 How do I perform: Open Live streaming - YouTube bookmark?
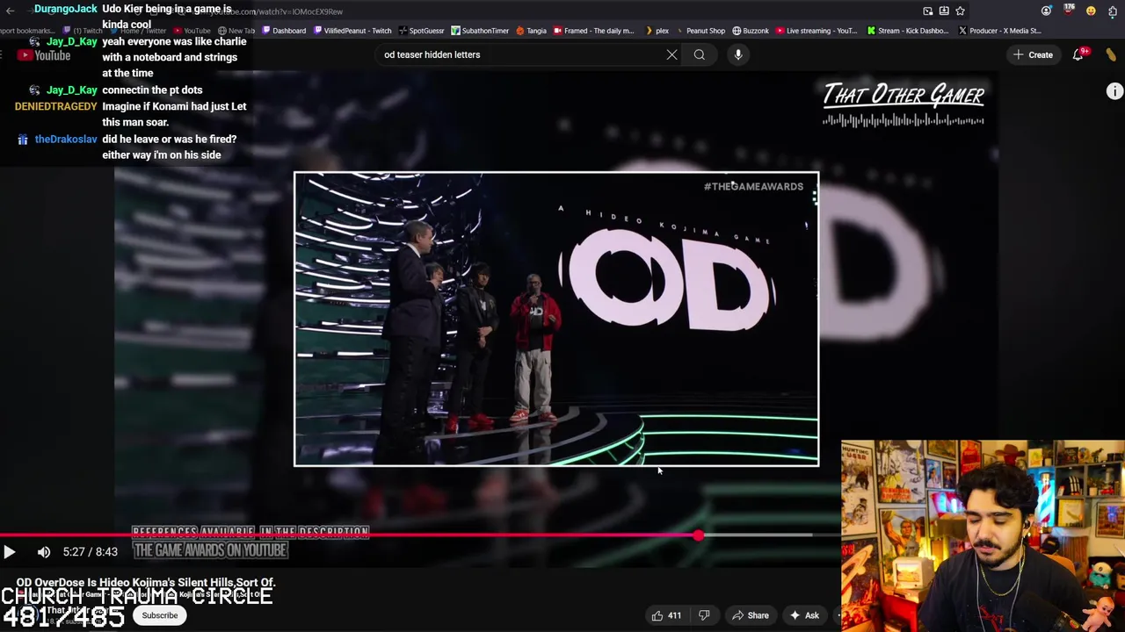(816, 31)
